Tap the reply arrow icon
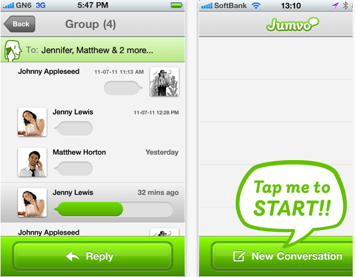355x277 pixels. 72,256
